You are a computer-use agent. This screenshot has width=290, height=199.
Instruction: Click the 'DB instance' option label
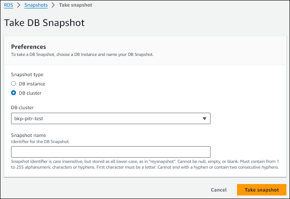click(x=32, y=84)
